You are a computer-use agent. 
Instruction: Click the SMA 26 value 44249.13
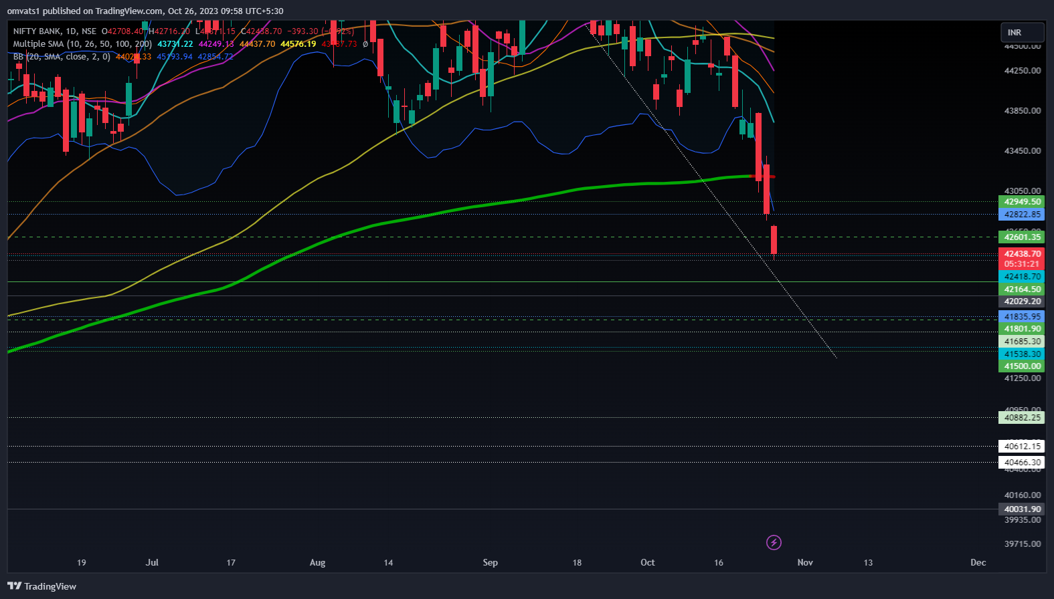click(x=216, y=44)
